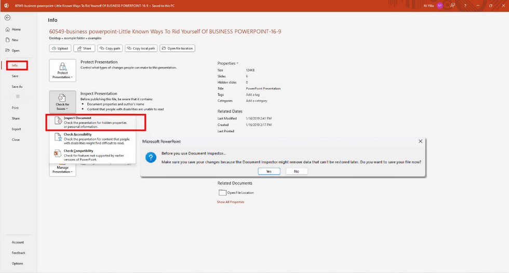Select Export in the sidebar menu
This screenshot has height=273, width=509.
tap(16, 129)
